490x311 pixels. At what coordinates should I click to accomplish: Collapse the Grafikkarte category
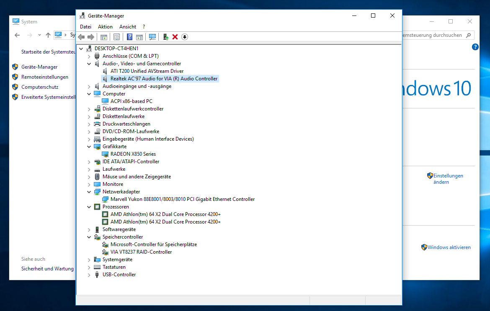click(x=89, y=147)
